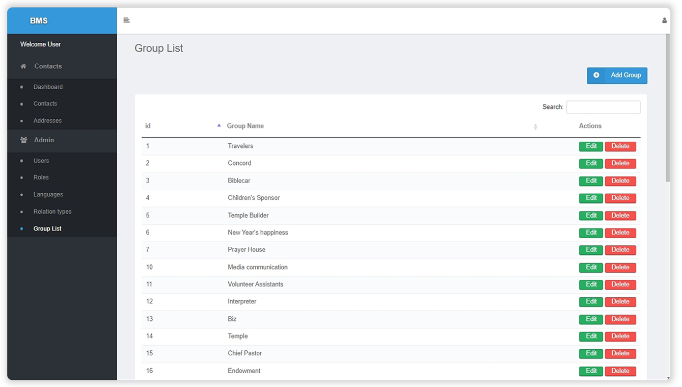Expand the Contacts sidebar section
Screen dimensions: 682x387
coord(48,66)
